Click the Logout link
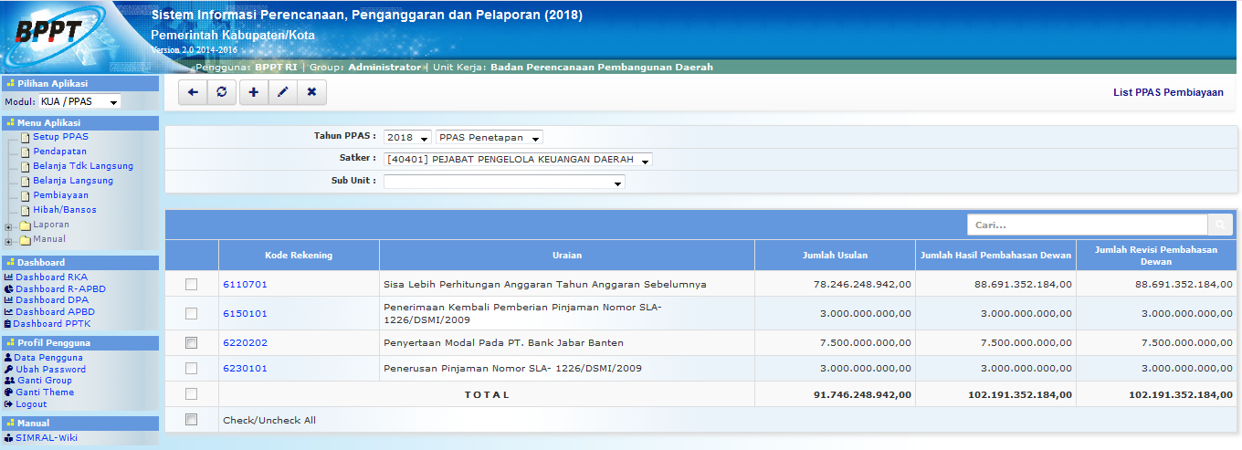This screenshot has width=1242, height=450. point(31,404)
